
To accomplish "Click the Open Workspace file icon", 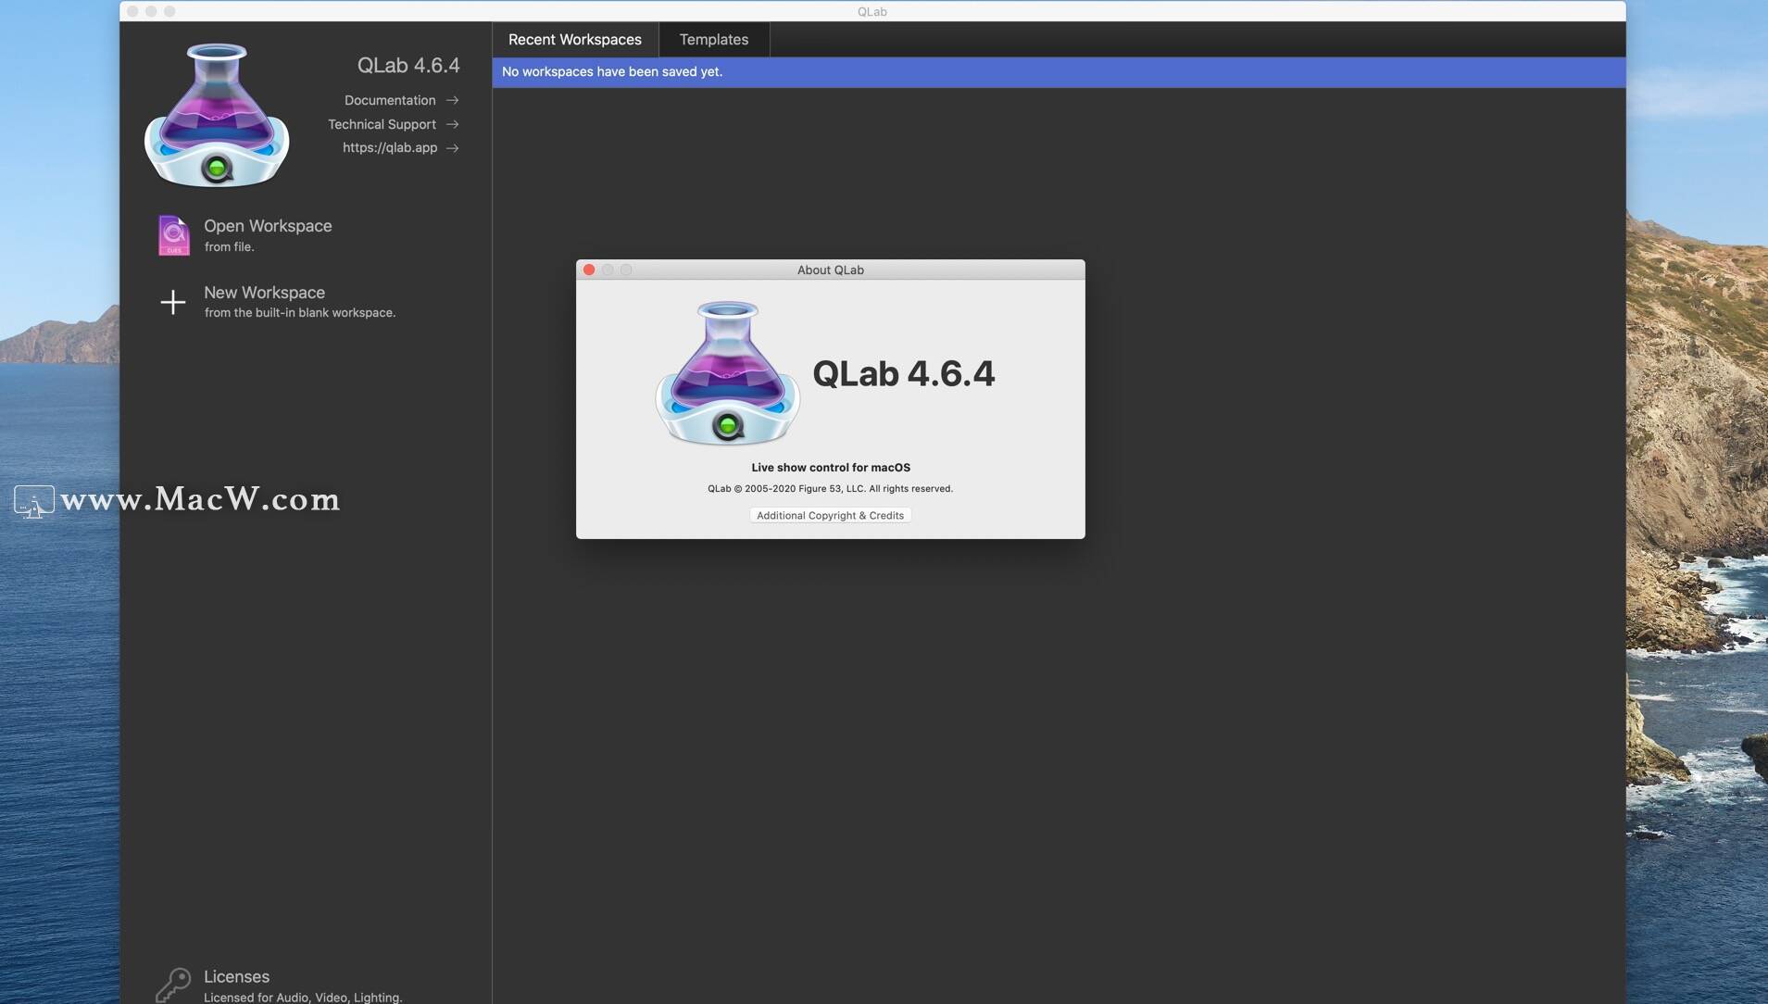I will point(173,235).
